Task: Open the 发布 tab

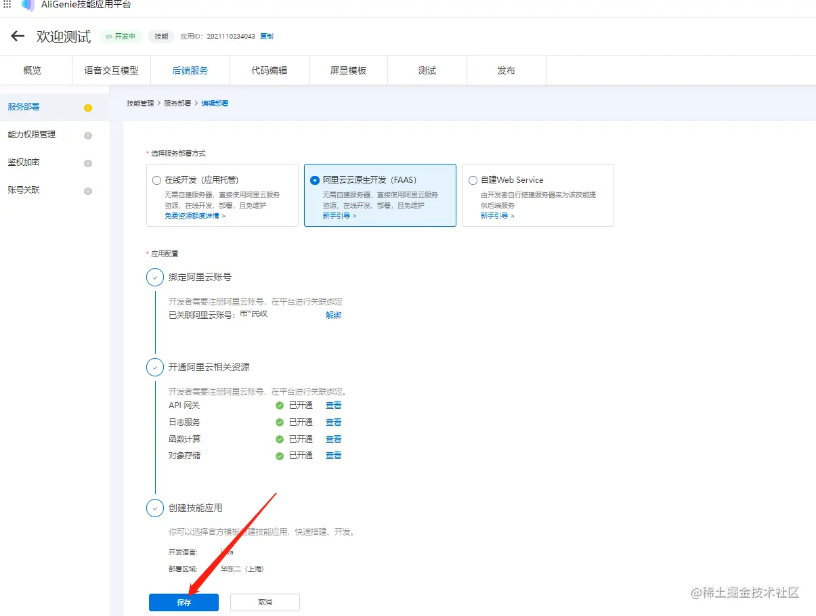Action: pos(507,70)
